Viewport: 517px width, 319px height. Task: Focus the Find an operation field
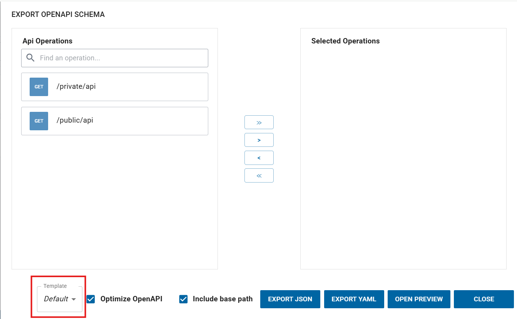pos(115,58)
